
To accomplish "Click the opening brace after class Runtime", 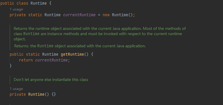I will (50, 3).
